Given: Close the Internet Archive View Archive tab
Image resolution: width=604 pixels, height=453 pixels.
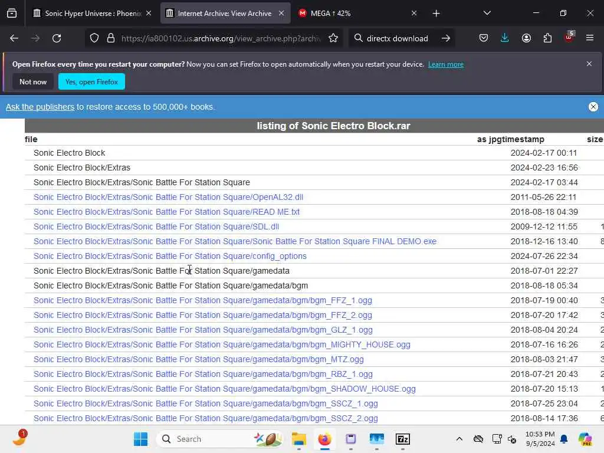Looking at the screenshot, I should click(x=281, y=13).
